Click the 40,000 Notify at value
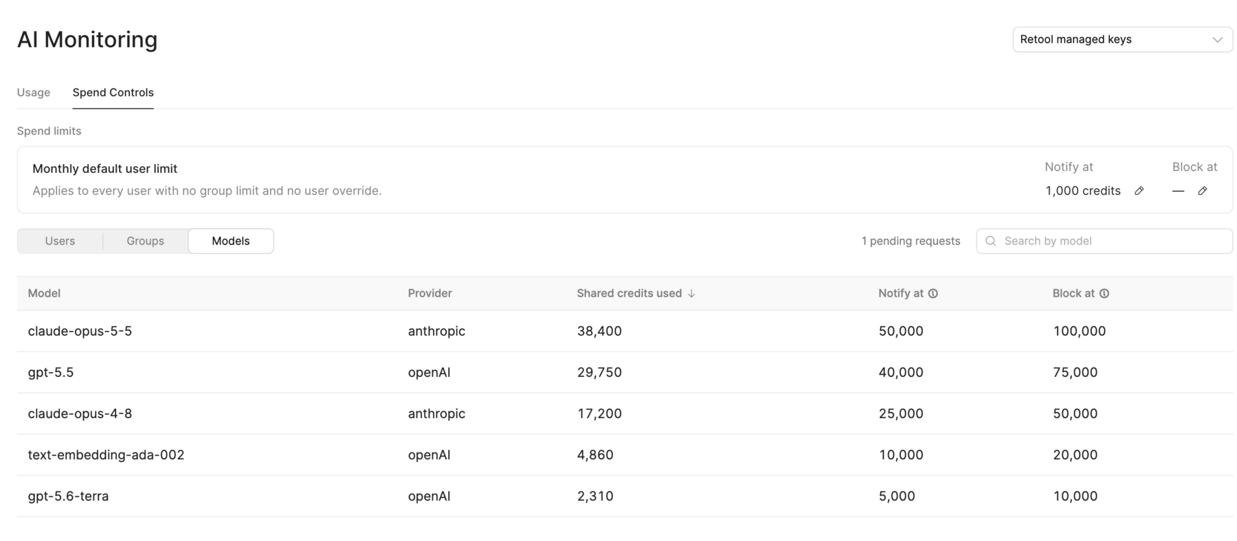Screen dimensions: 1237x541 pyautogui.click(x=901, y=372)
